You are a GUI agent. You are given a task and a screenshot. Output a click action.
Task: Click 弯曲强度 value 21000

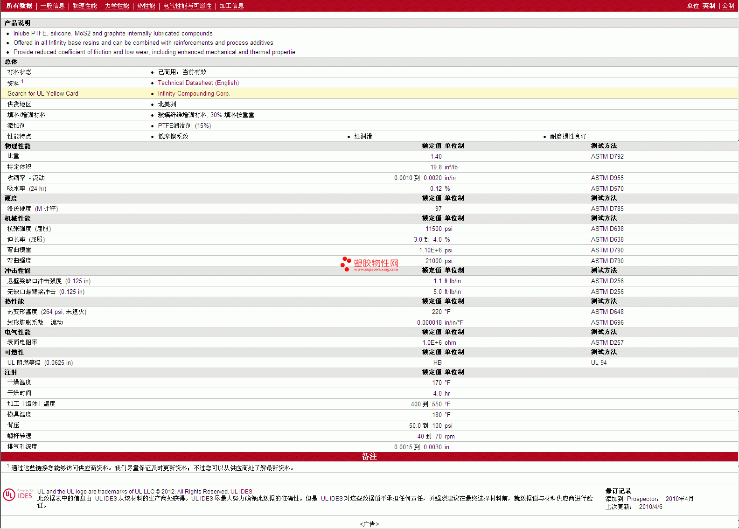(x=433, y=261)
